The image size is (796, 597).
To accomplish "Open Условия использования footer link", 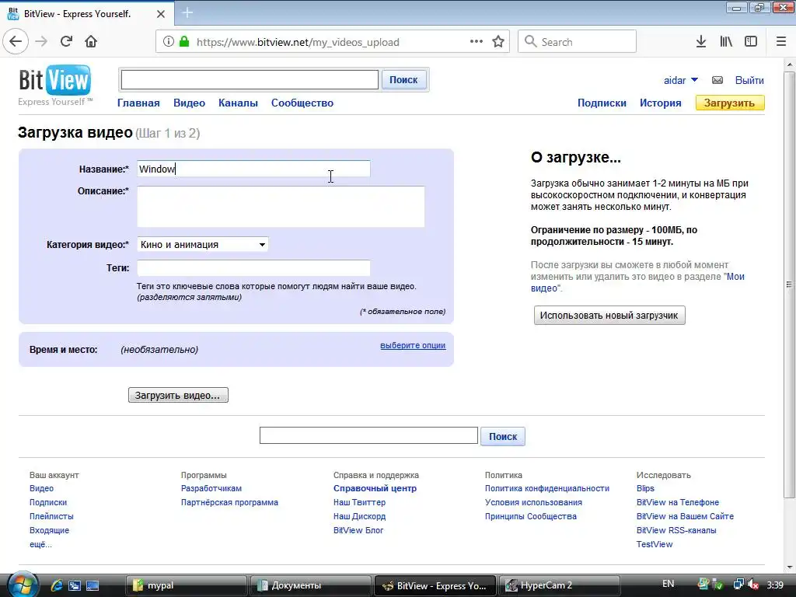I will [533, 502].
